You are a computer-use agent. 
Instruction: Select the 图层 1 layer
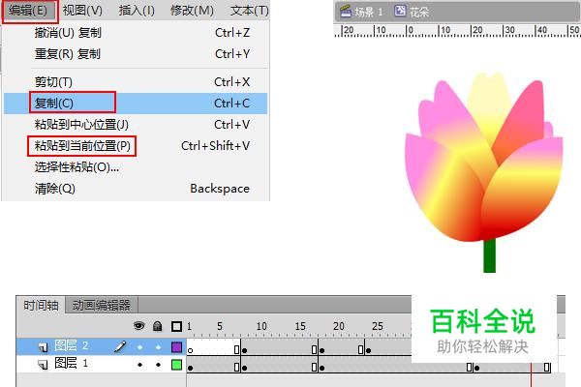[71, 363]
